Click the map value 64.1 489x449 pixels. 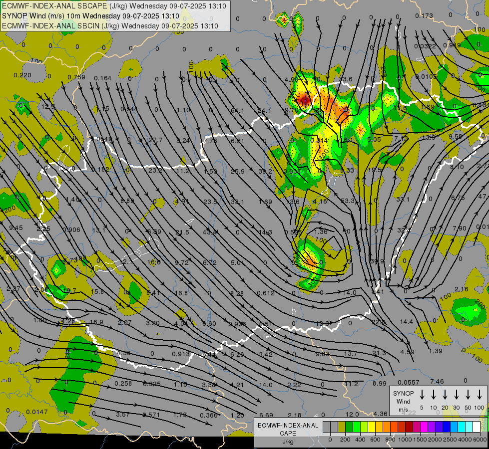point(237,110)
